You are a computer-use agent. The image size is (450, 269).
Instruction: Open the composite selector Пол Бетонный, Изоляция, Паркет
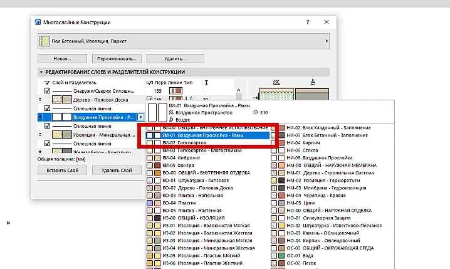(x=184, y=41)
